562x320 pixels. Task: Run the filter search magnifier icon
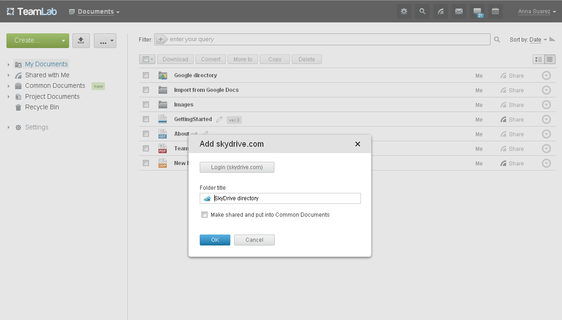tap(497, 40)
